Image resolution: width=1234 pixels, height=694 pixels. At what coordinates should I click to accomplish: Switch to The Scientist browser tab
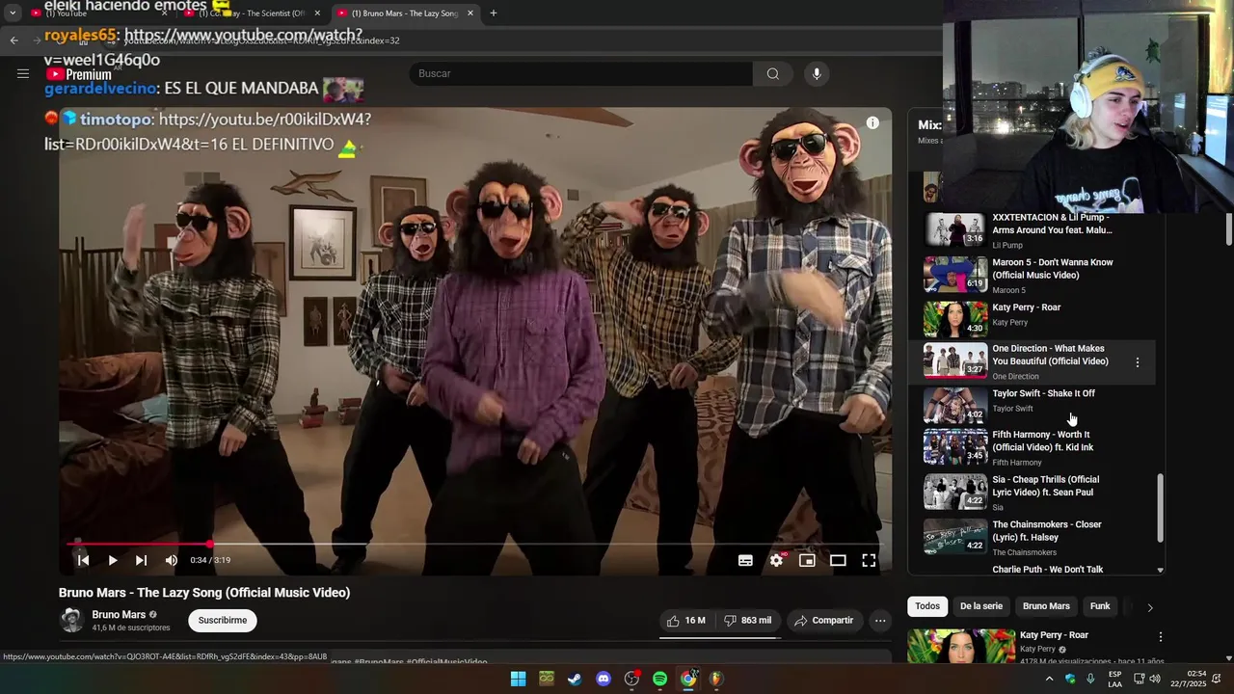pos(253,13)
